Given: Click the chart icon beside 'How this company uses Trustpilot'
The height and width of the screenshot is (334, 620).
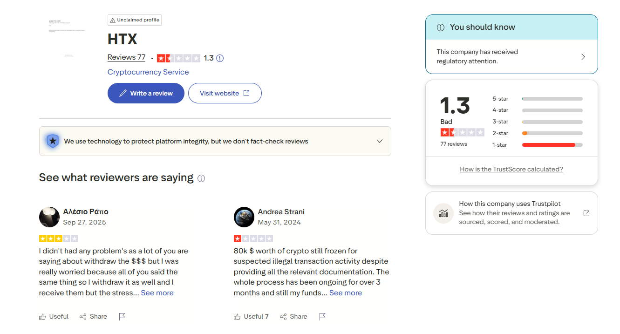Looking at the screenshot, I should (443, 213).
